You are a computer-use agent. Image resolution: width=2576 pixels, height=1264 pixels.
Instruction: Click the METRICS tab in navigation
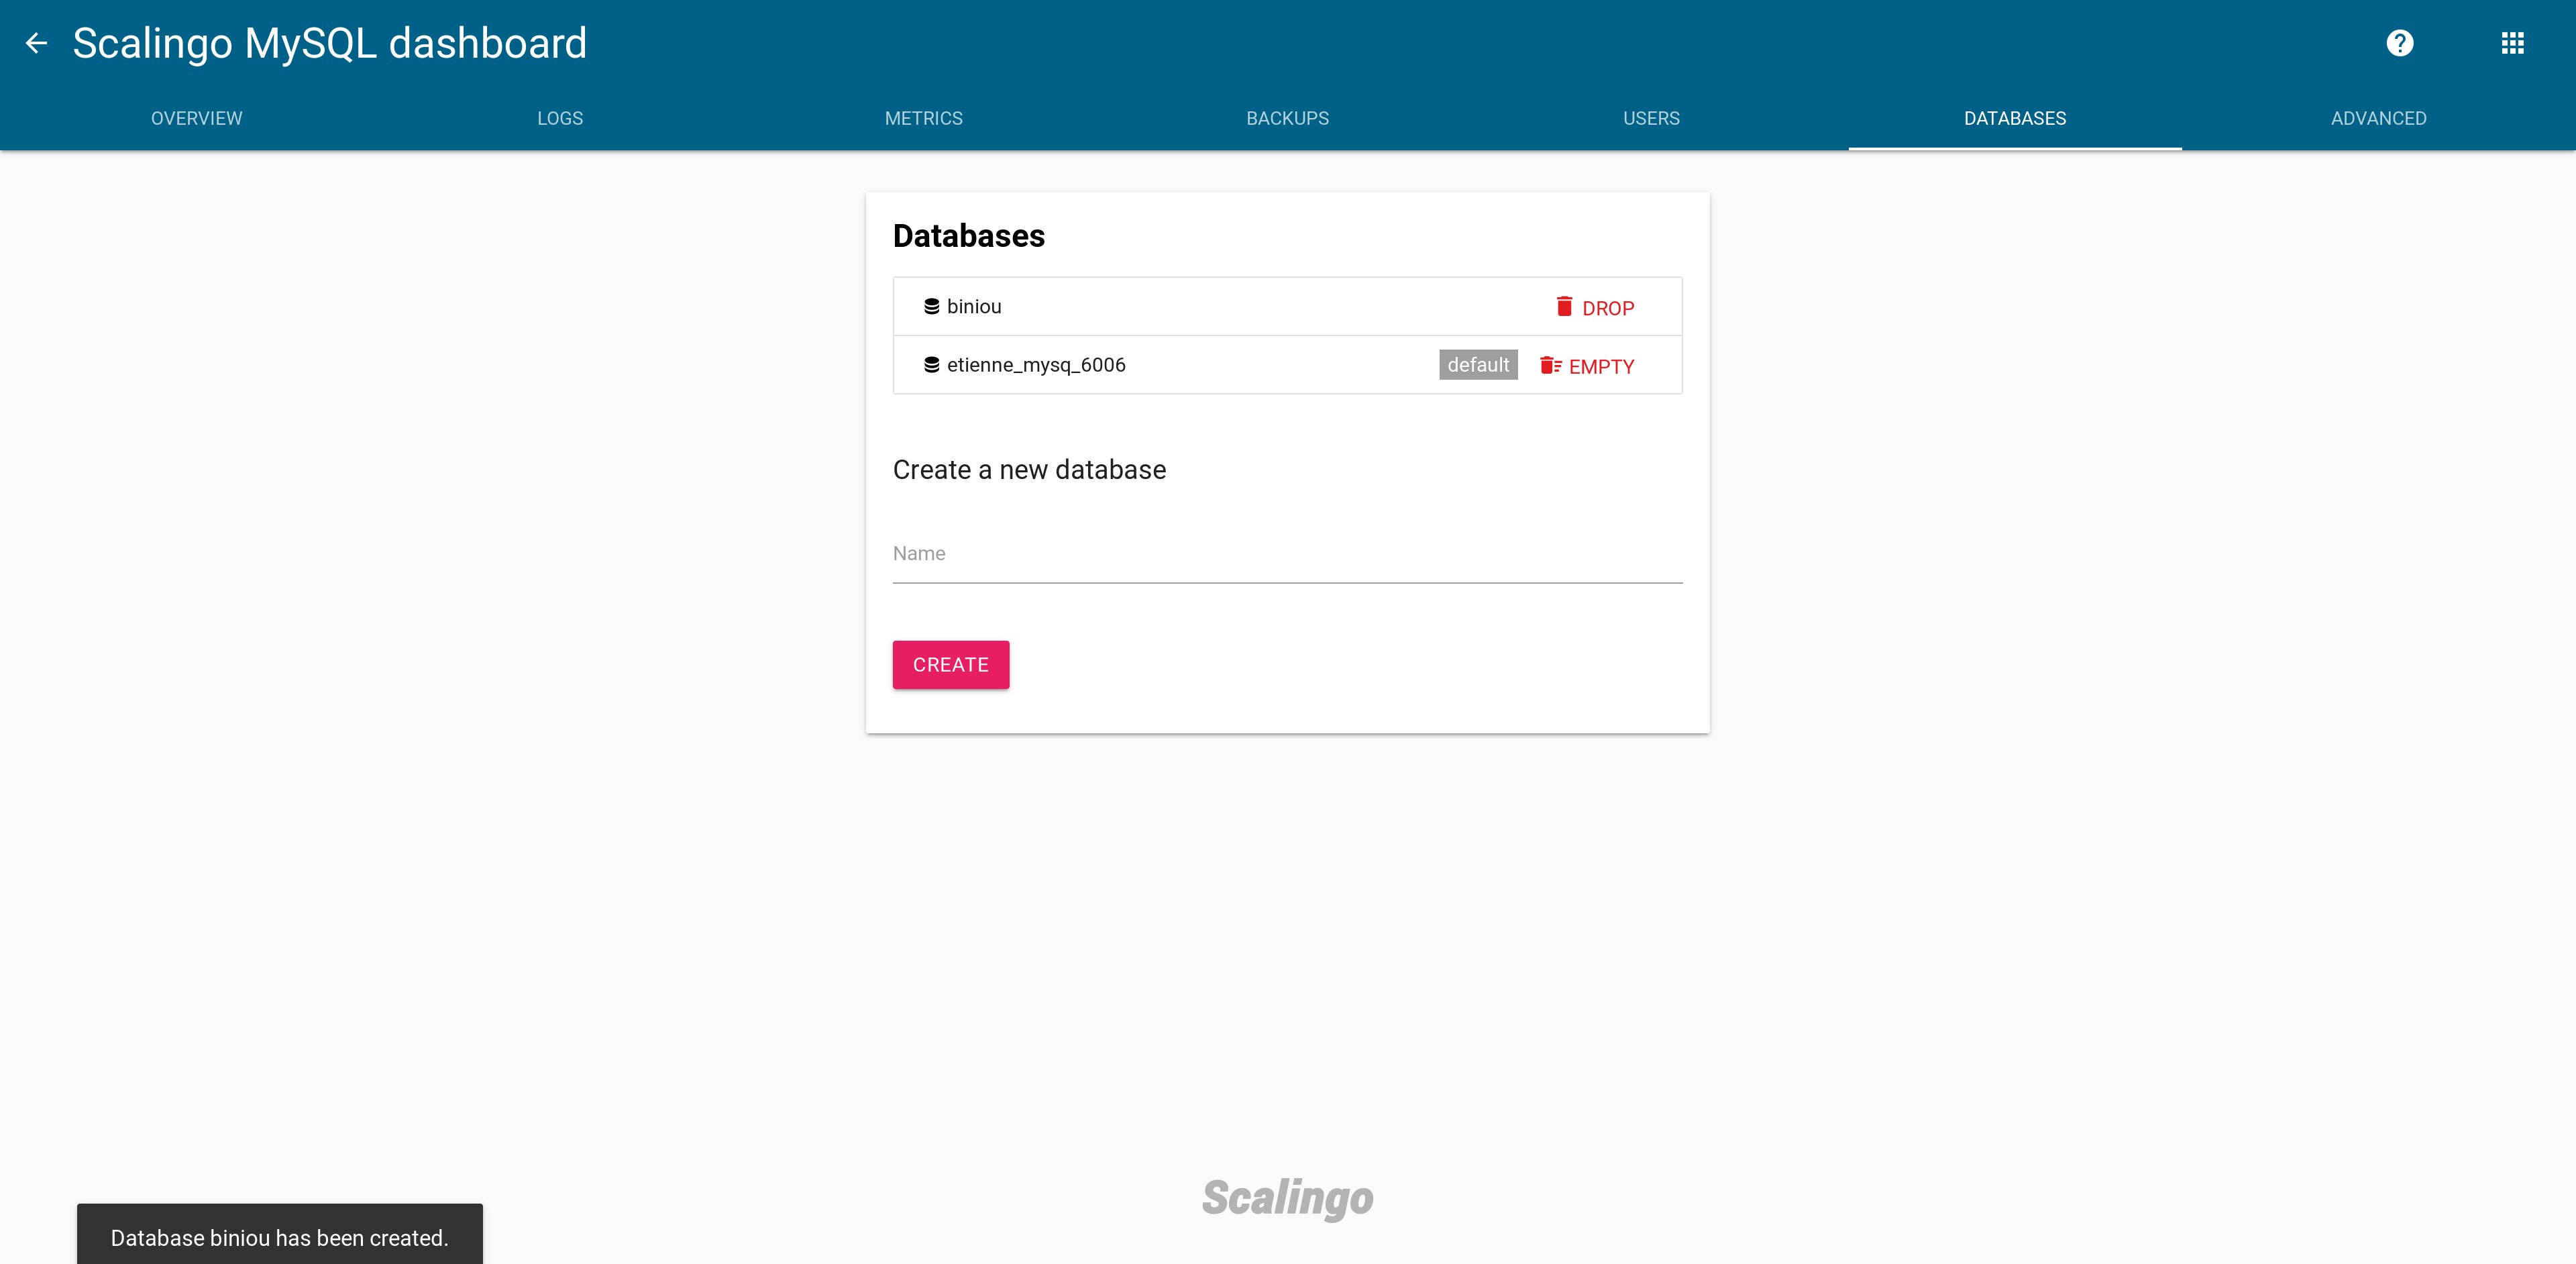923,118
